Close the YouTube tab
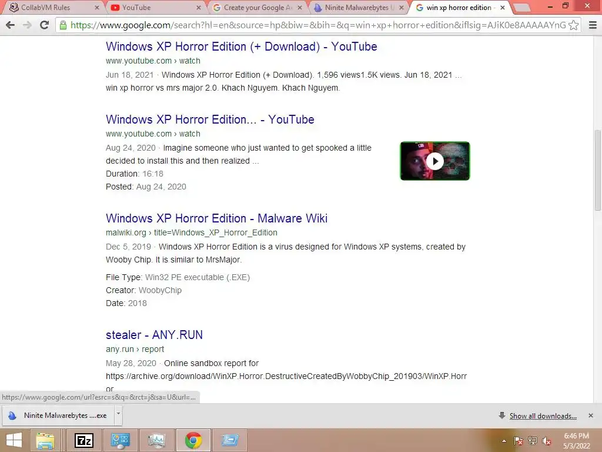 [199, 7]
